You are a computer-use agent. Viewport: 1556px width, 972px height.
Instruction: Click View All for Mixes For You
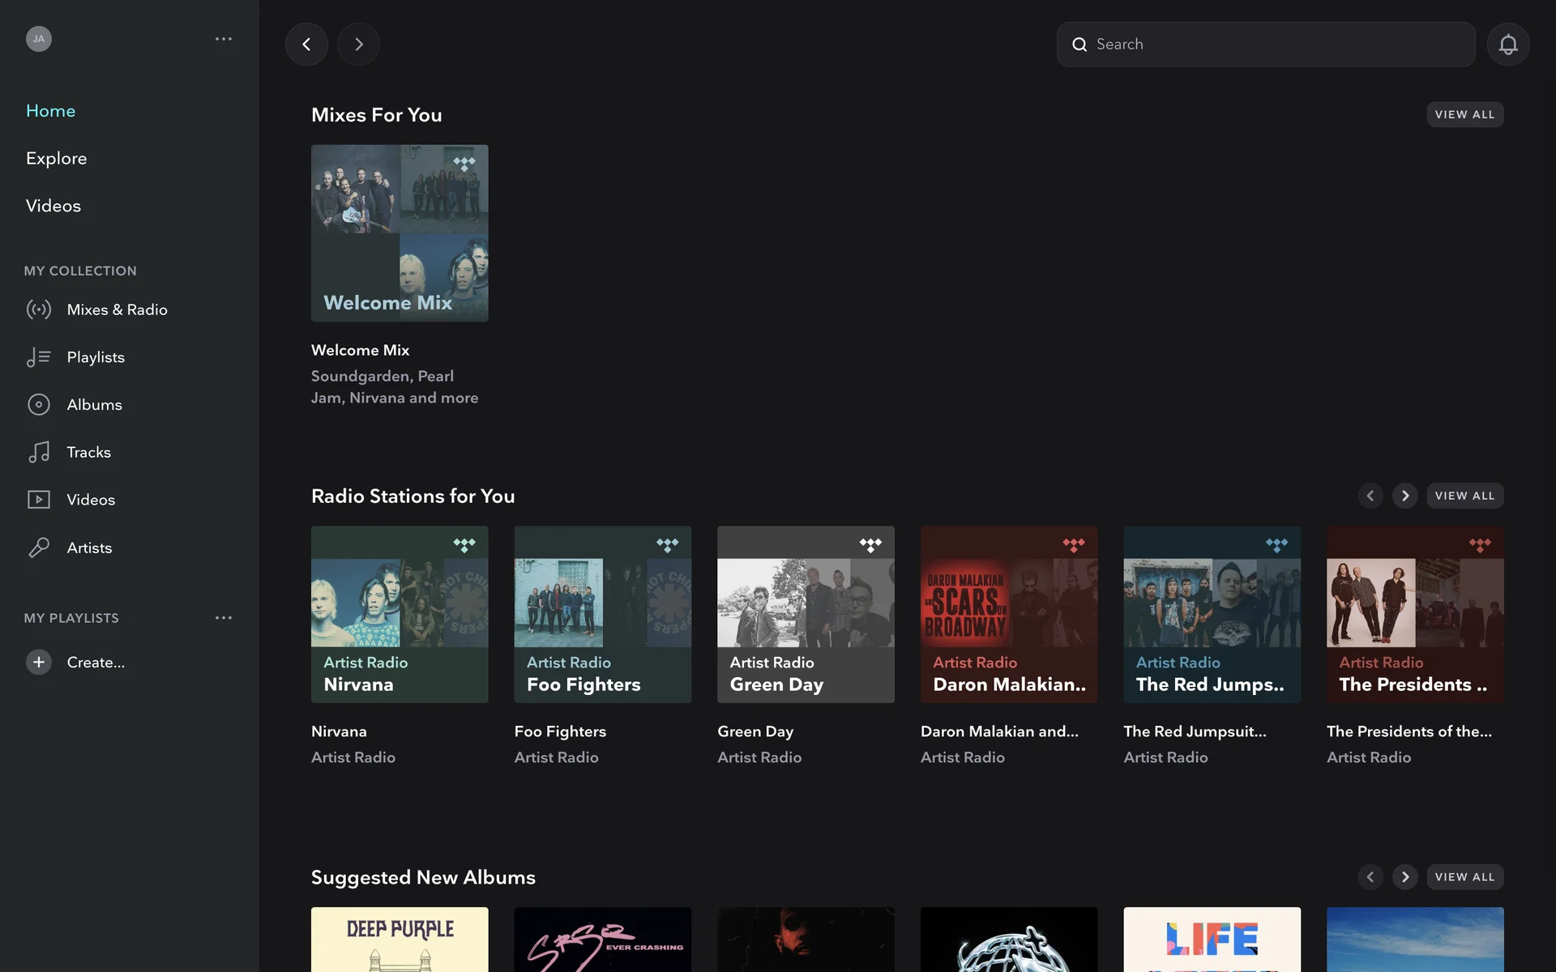click(1464, 114)
